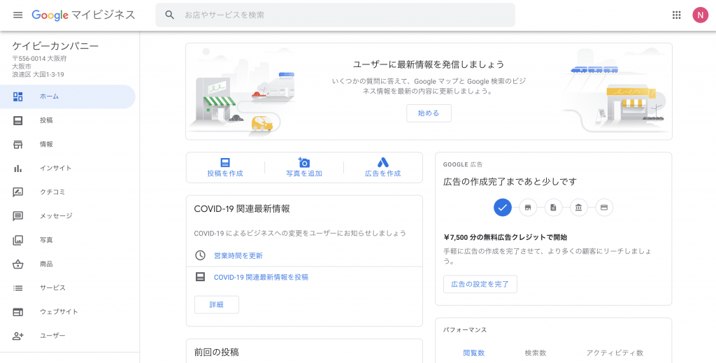Click the 投稿 sidebar icon
716x363 pixels.
pos(17,120)
